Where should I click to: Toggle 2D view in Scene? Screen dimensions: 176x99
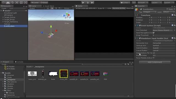(x=48, y=8)
